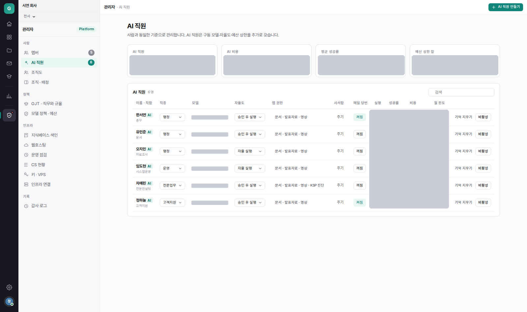The width and height of the screenshot is (527, 312).
Task: Open 지식베이스 색인 menu item
Action: click(59, 135)
